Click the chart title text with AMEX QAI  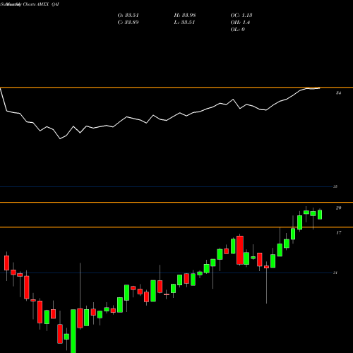pos(30,4)
